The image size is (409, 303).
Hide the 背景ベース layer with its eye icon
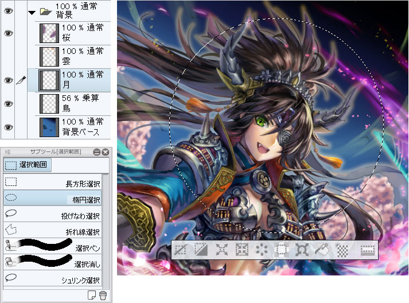coord(8,127)
